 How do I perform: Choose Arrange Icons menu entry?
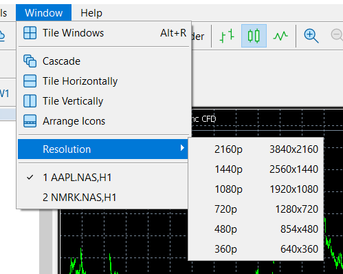(103, 121)
